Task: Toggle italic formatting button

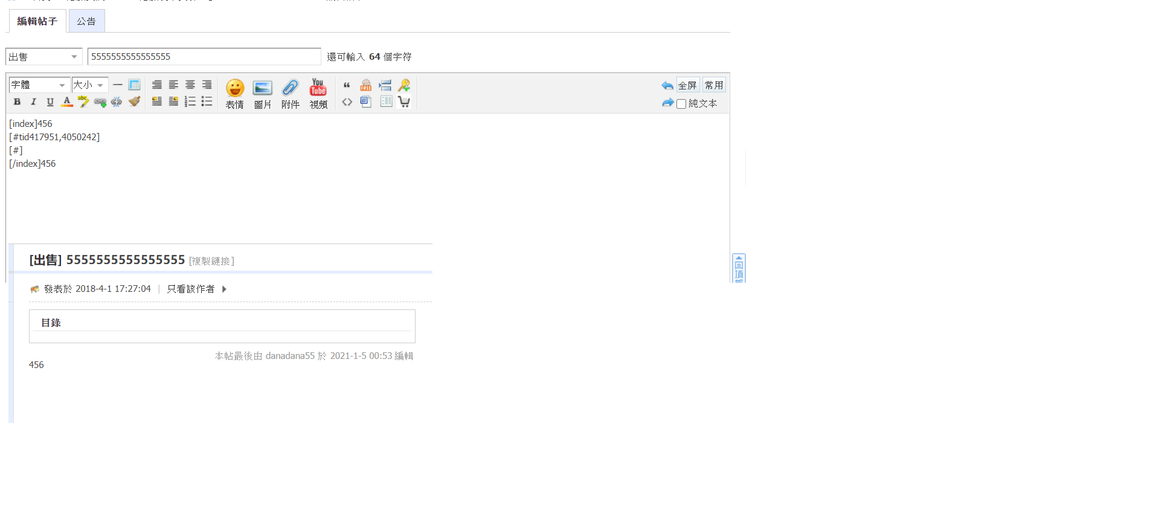Action: 33,102
